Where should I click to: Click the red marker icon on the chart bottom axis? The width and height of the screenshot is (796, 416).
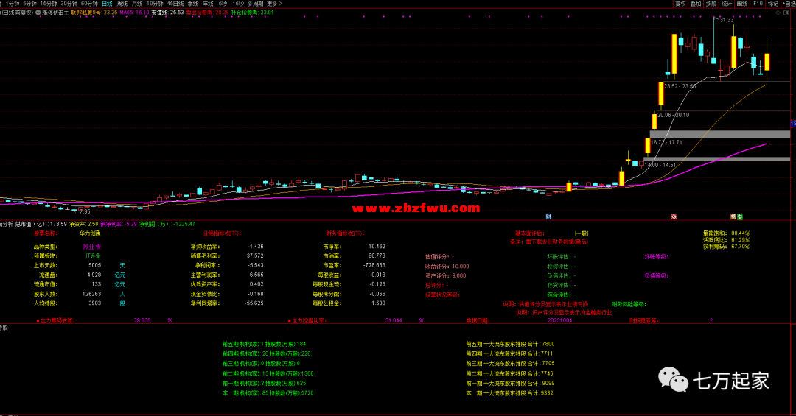[x=674, y=216]
